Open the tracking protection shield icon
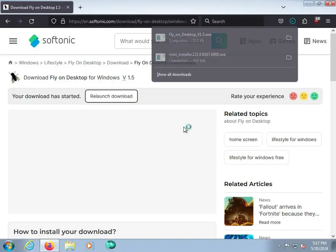This screenshot has width=336, height=252. pos(54,21)
